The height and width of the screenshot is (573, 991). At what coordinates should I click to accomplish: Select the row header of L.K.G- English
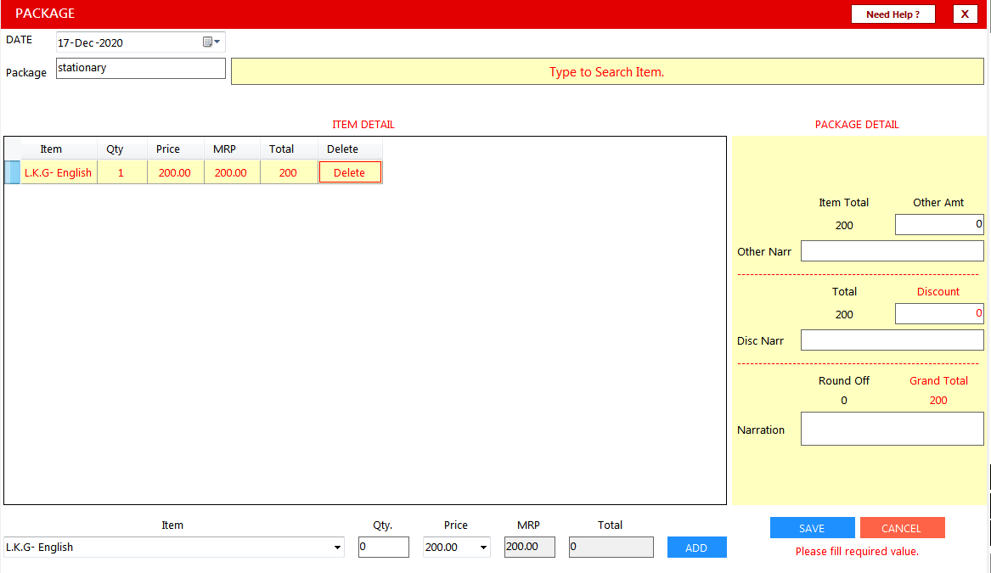point(12,172)
